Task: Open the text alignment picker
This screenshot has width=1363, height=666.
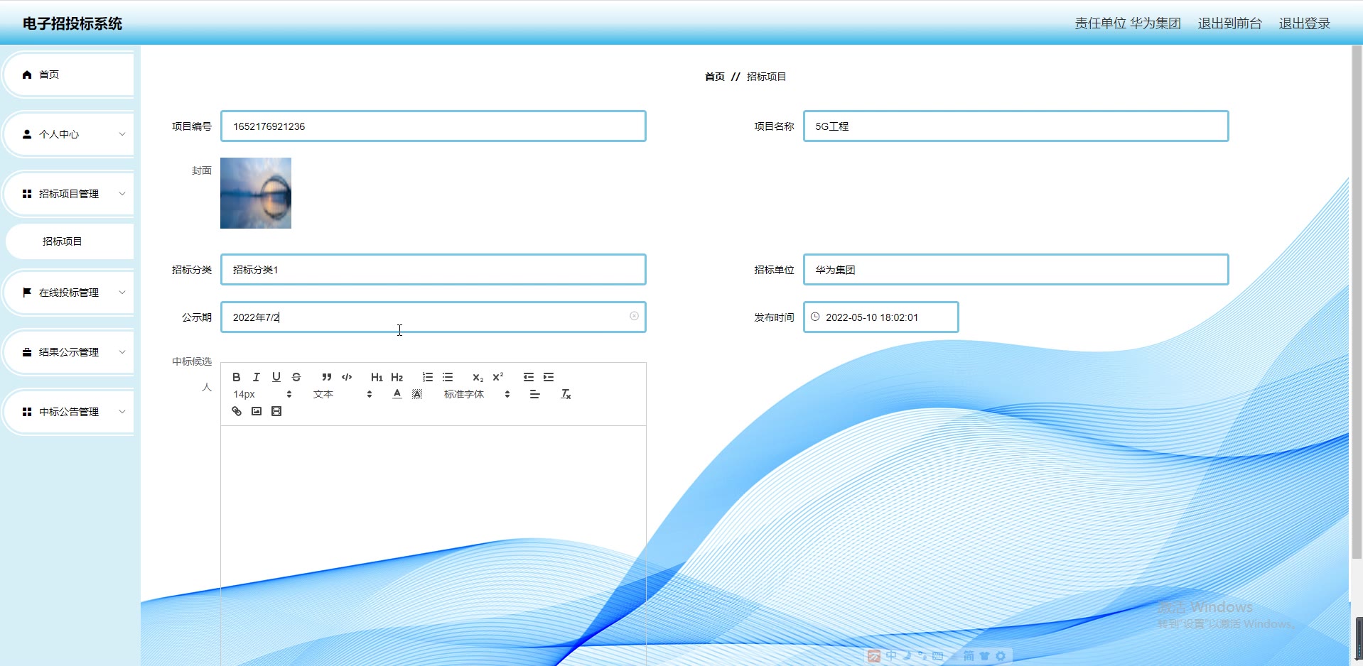Action: pyautogui.click(x=535, y=394)
